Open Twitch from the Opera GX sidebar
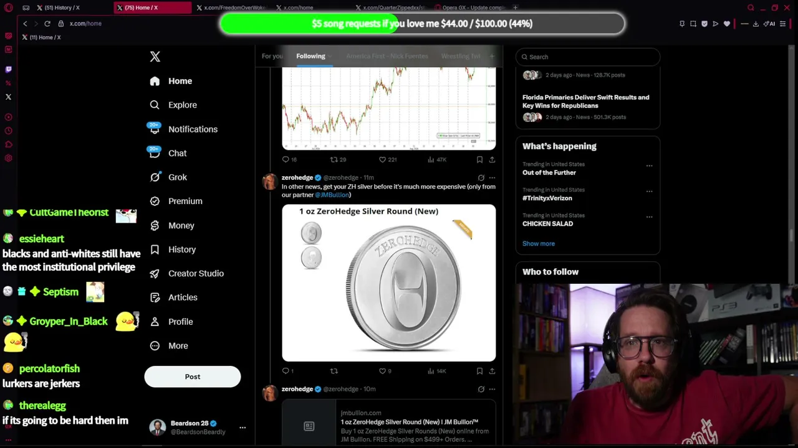798x448 pixels. coord(8,70)
